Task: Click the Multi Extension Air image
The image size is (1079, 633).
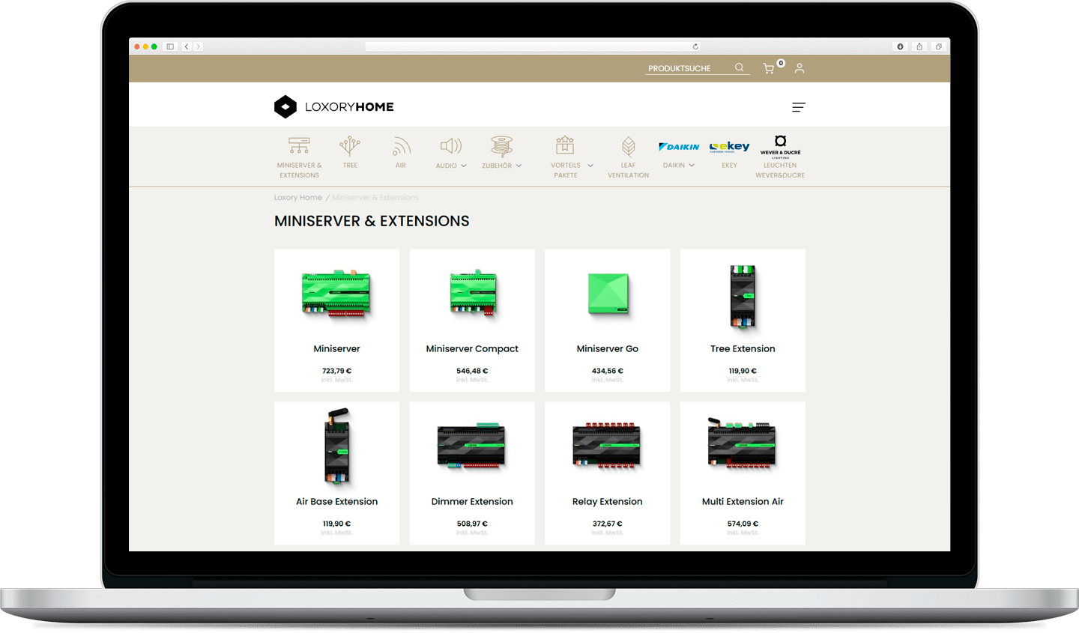Action: pyautogui.click(x=742, y=444)
